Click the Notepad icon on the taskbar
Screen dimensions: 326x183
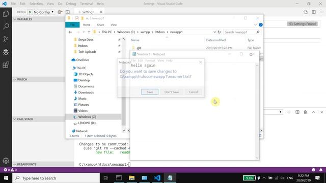pyautogui.click(x=170, y=178)
